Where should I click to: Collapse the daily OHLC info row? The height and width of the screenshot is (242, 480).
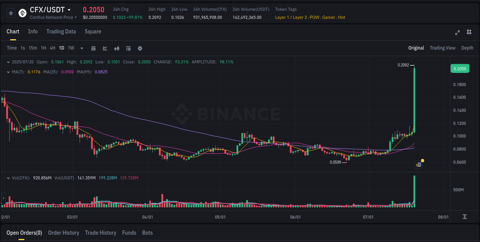[8, 61]
